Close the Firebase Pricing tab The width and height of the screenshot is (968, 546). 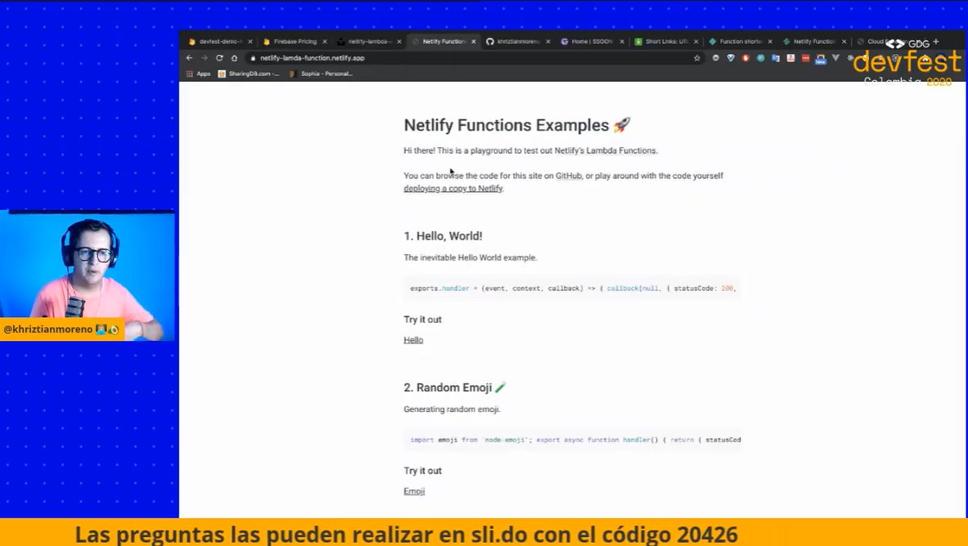(325, 42)
